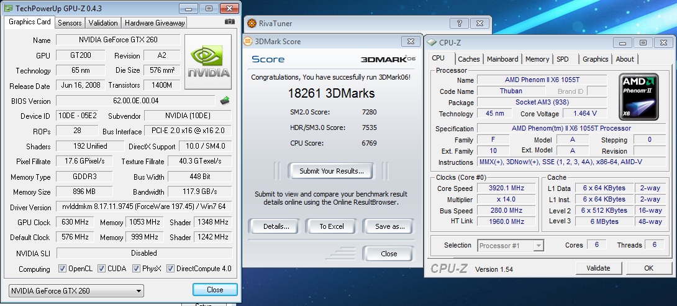Click the 3DMark Score title bar icon
Viewport: 677px width, 306px height.
pos(248,41)
